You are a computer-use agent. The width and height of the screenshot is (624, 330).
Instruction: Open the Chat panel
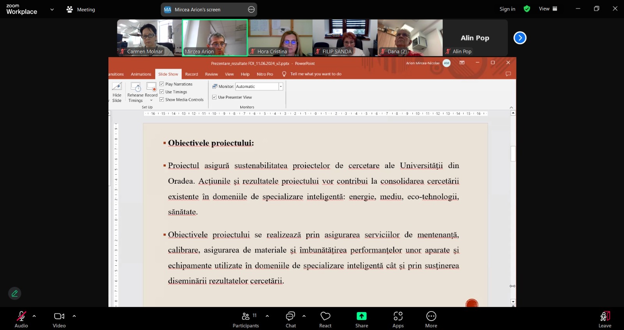(291, 316)
